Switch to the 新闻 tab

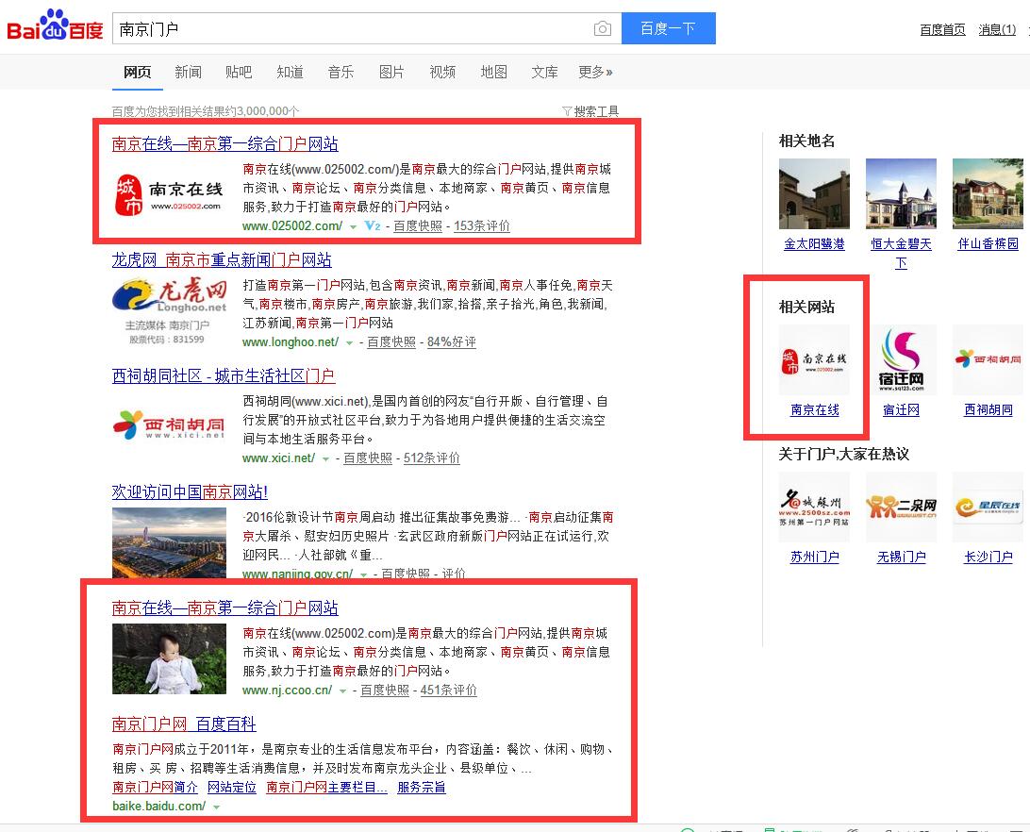[x=188, y=71]
